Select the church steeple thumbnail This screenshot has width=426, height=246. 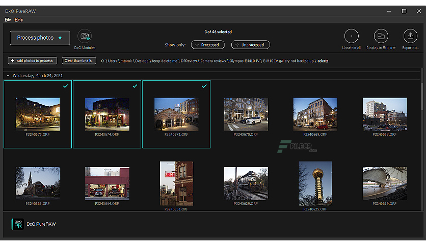(x=38, y=183)
